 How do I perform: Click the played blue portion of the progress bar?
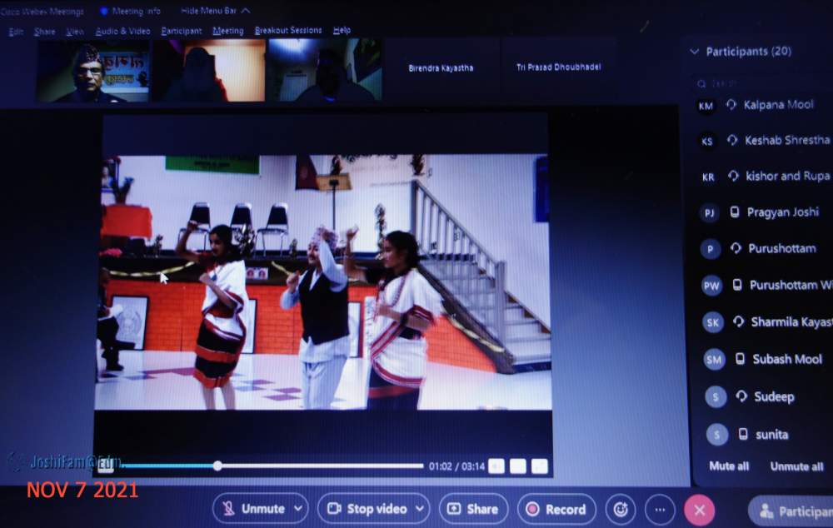click(167, 466)
